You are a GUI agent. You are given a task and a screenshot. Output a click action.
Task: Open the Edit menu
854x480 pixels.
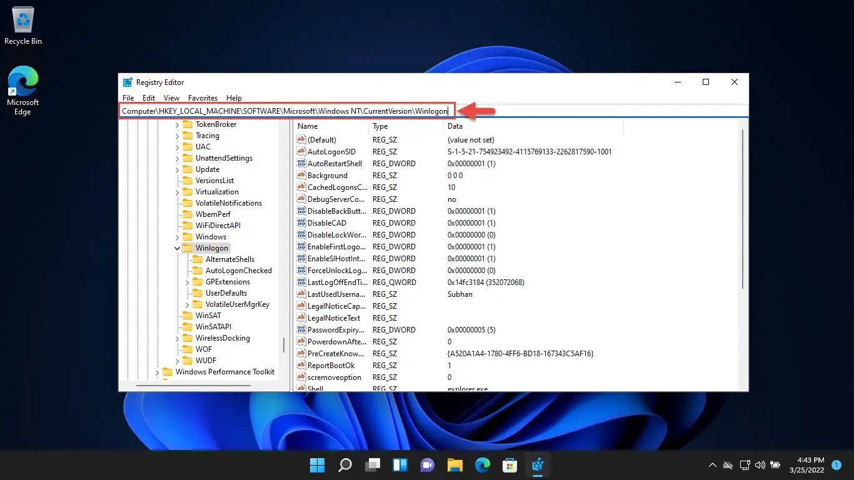[x=149, y=98]
